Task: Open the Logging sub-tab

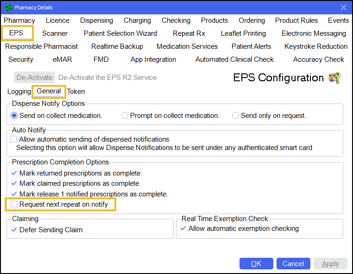Action: (x=19, y=91)
